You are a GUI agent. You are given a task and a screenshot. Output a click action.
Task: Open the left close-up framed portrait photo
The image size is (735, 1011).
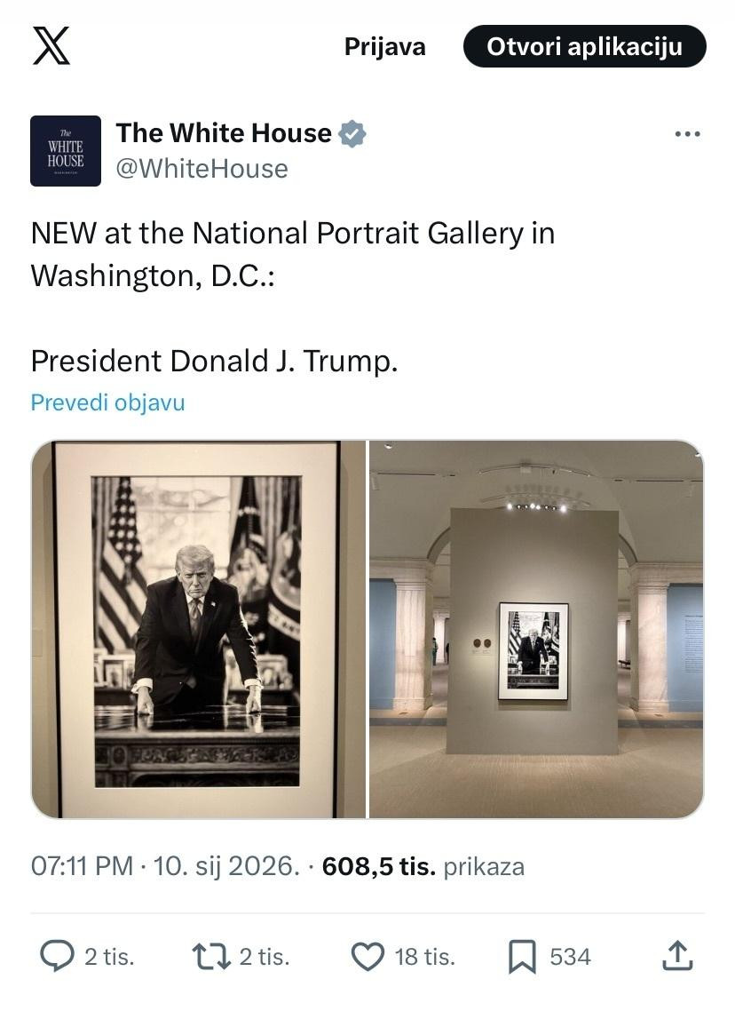pos(199,629)
